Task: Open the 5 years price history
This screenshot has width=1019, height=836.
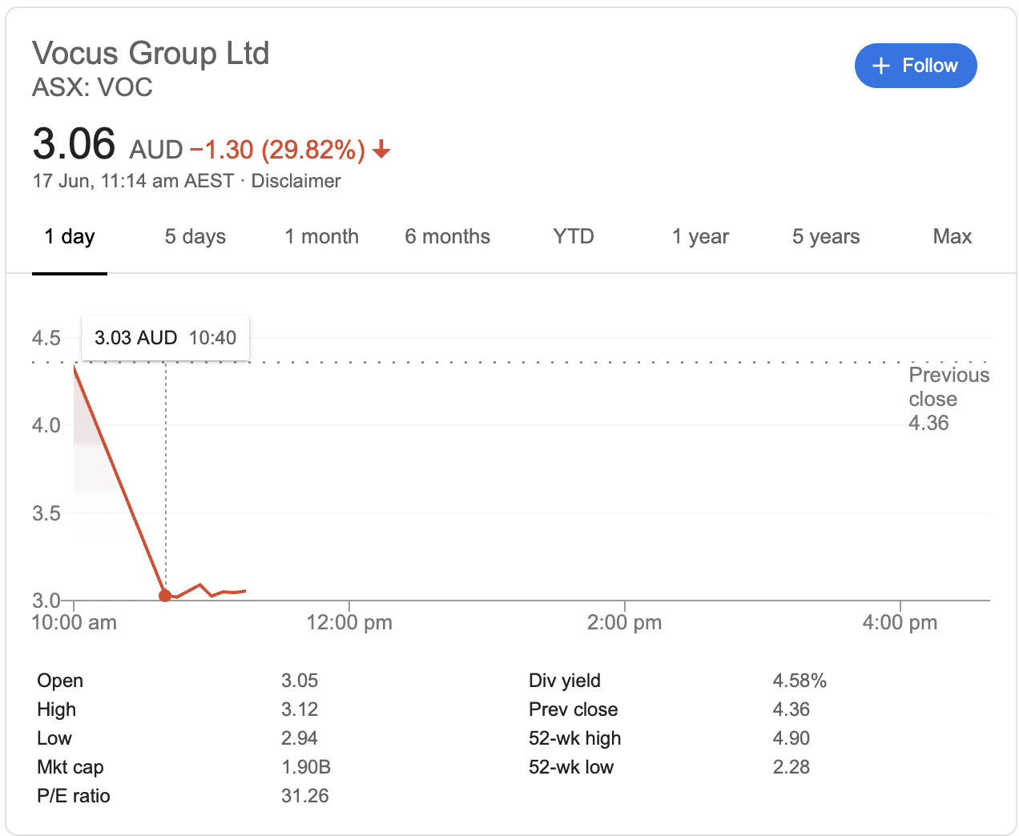Action: point(826,236)
